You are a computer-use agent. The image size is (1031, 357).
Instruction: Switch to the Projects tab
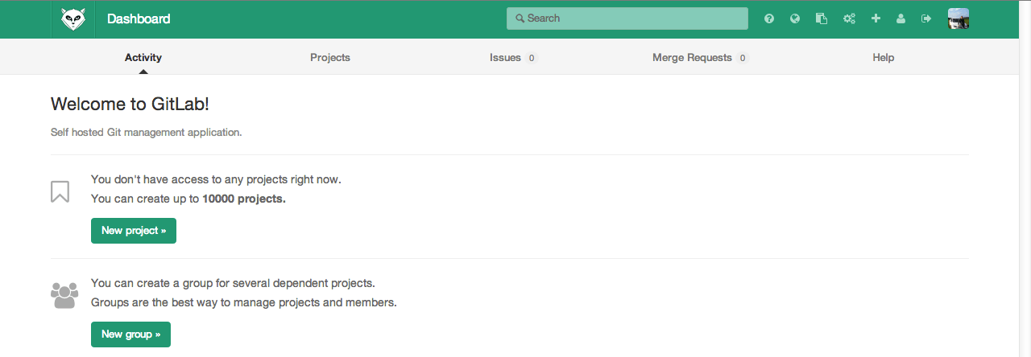pos(330,58)
